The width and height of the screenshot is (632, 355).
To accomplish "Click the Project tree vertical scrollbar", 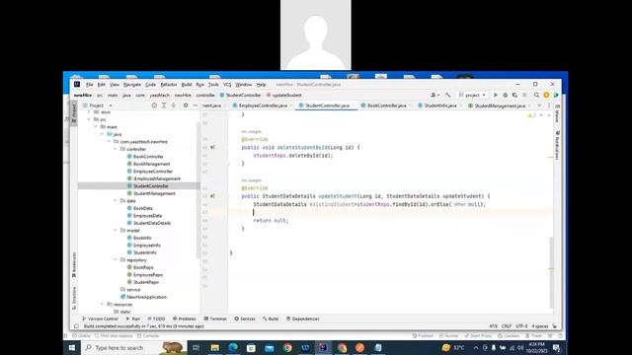I will (x=198, y=189).
